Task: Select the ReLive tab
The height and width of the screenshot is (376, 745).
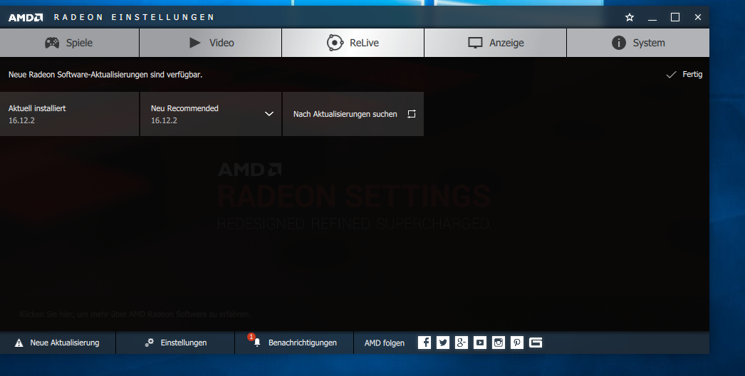Action: point(353,43)
